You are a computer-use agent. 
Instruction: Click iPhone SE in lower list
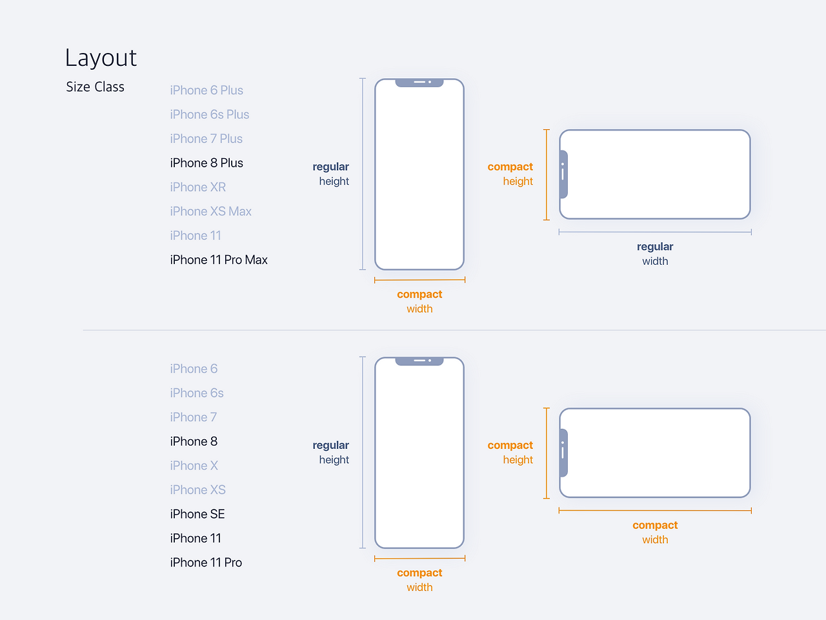coord(197,514)
